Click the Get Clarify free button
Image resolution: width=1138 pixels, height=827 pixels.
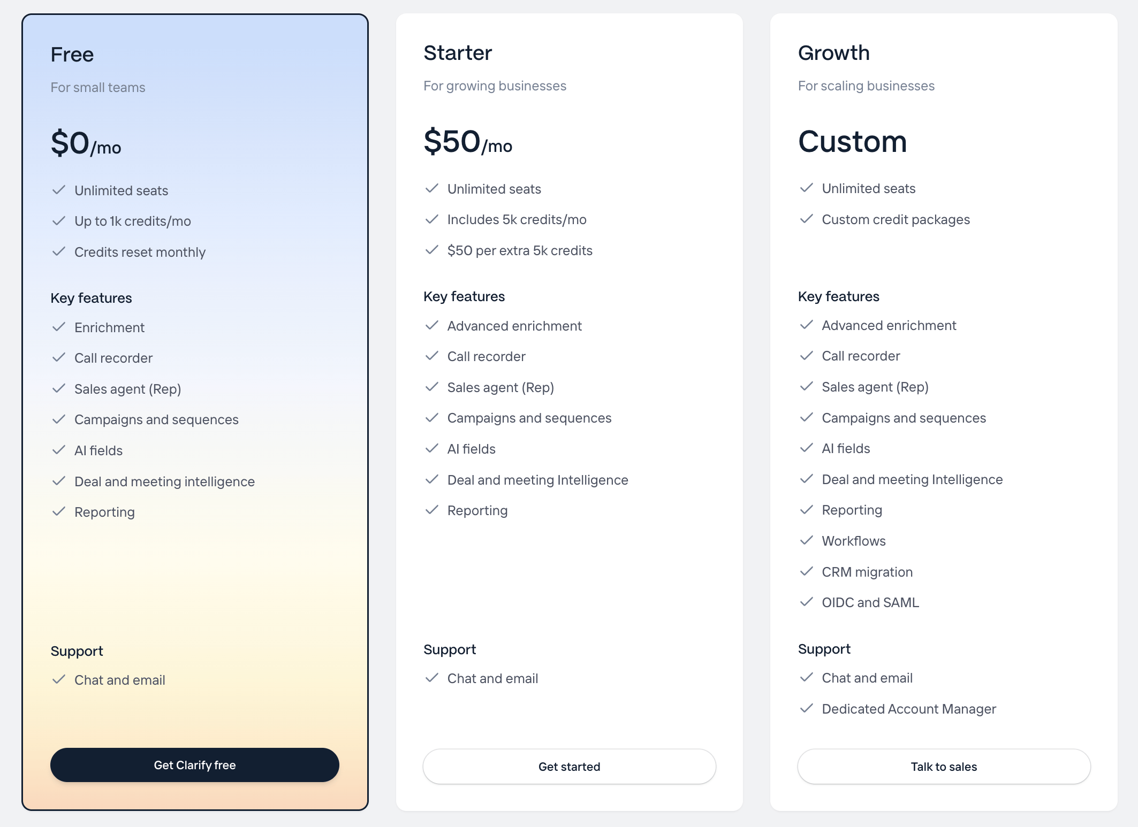(194, 765)
